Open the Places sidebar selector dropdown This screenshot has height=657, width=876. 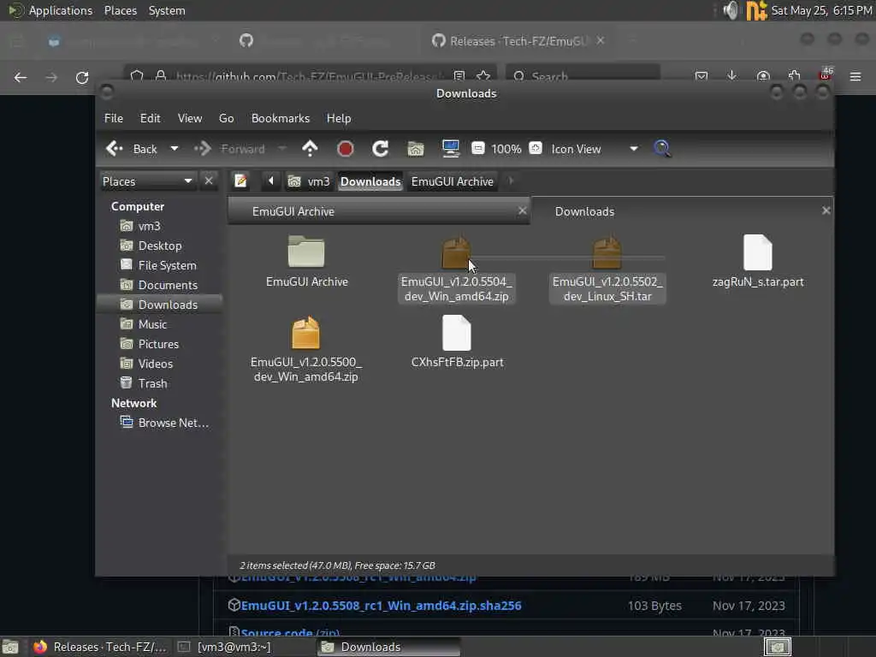pyautogui.click(x=147, y=181)
